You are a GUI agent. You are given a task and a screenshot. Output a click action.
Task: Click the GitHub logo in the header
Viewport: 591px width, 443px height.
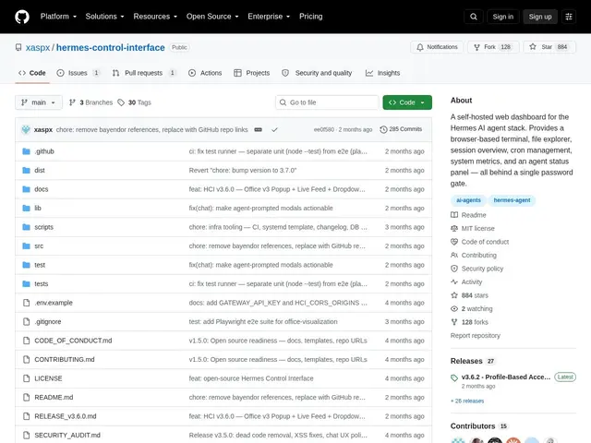pos(22,17)
